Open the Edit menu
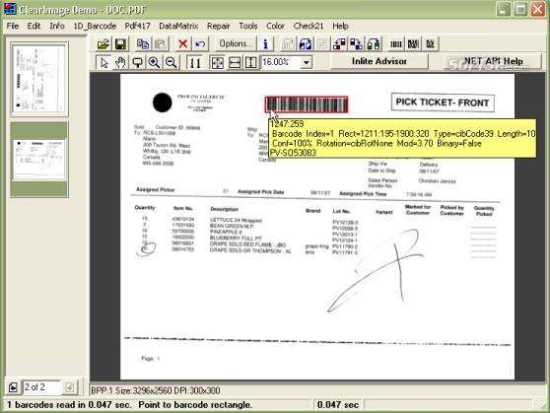The width and height of the screenshot is (550, 413). (34, 26)
